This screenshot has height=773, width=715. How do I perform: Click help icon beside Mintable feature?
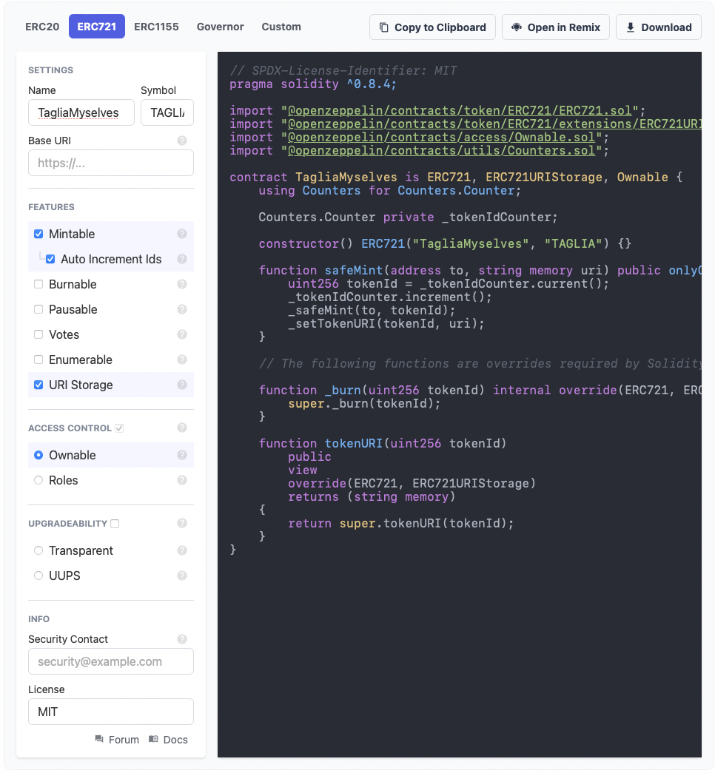(182, 234)
